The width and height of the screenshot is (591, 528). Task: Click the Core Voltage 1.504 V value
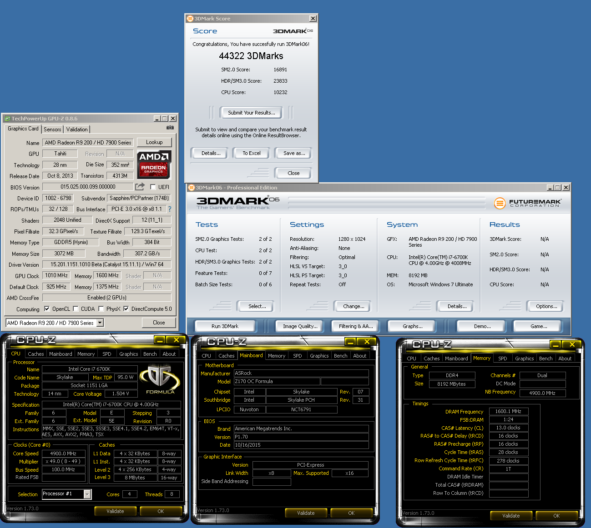[121, 394]
